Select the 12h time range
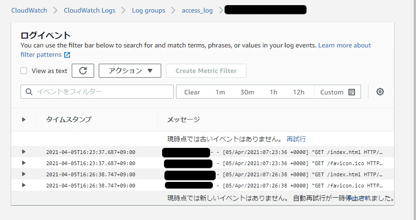Screen dimensions: 416x220 tap(299, 92)
